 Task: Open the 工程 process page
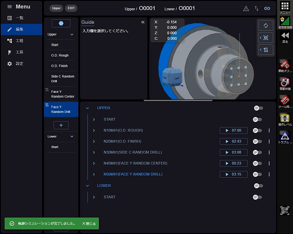pos(22,41)
